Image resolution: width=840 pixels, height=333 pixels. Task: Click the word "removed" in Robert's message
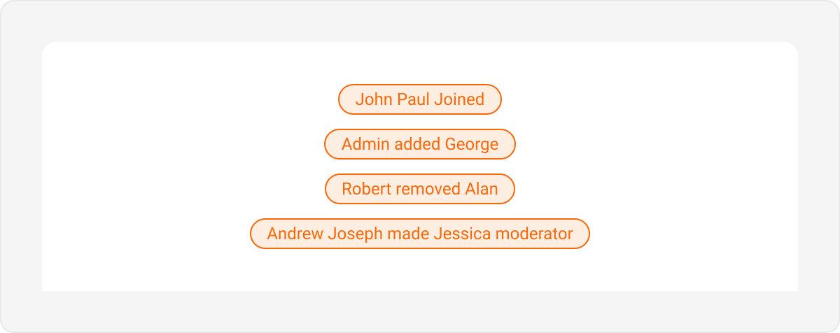(x=428, y=189)
